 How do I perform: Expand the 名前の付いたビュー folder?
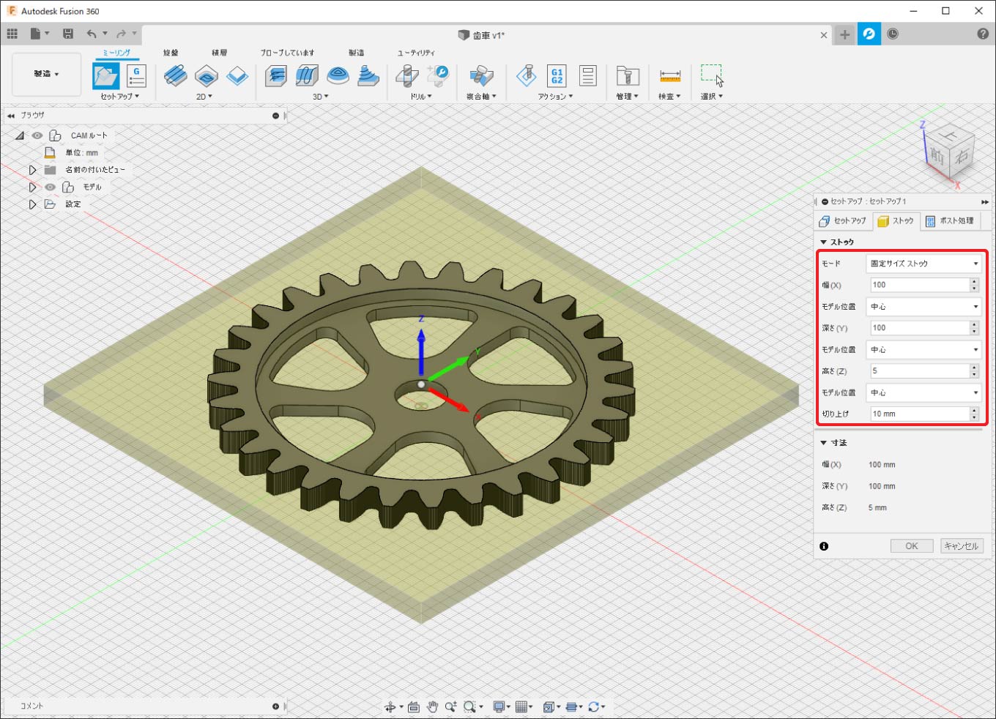32,170
